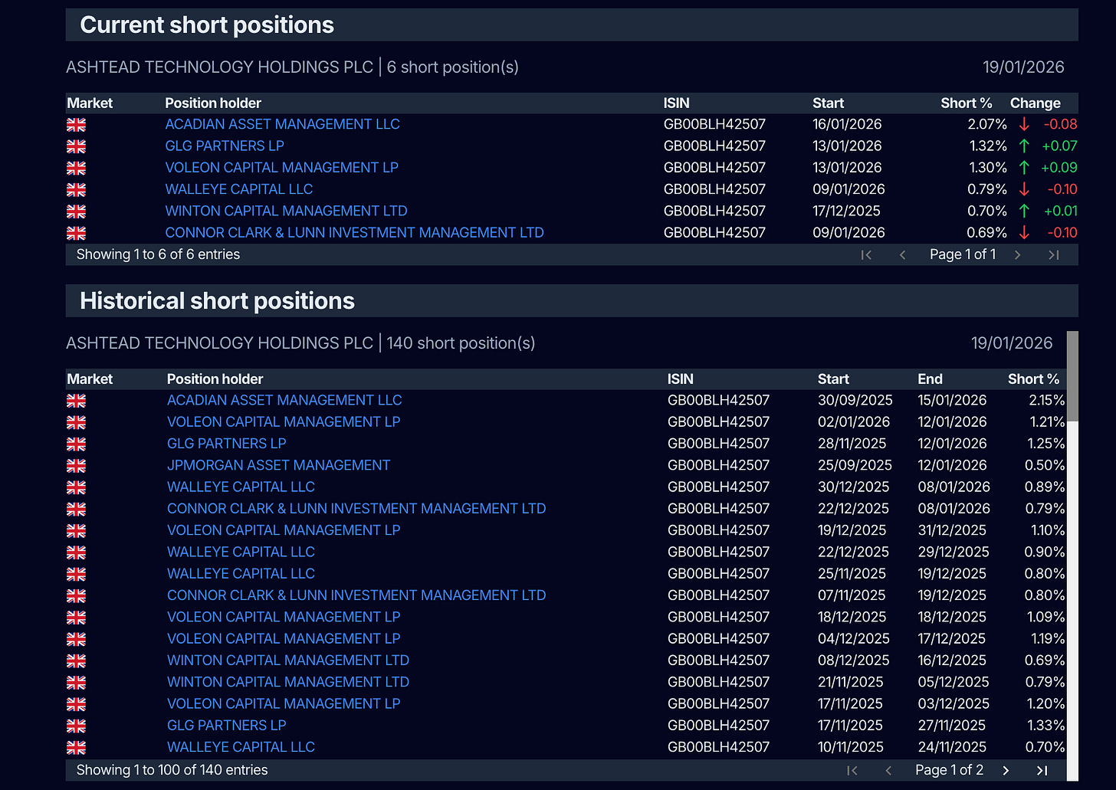This screenshot has height=790, width=1116.
Task: Click previous page arrow in current positions table
Action: click(902, 254)
